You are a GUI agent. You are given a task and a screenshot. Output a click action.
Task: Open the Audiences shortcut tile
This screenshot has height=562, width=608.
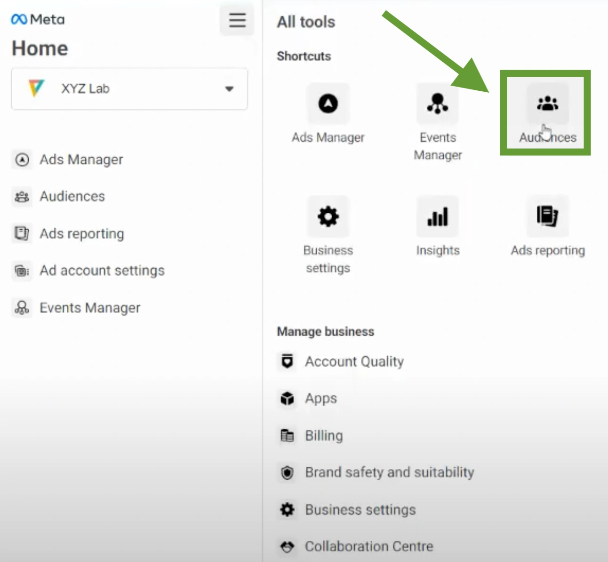point(547,114)
